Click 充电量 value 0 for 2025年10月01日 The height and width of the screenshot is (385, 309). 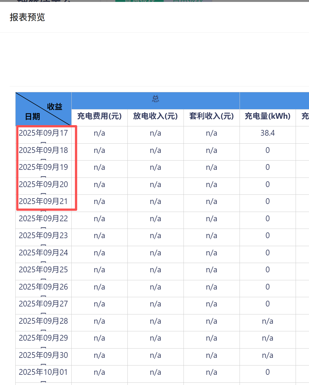[x=268, y=372]
